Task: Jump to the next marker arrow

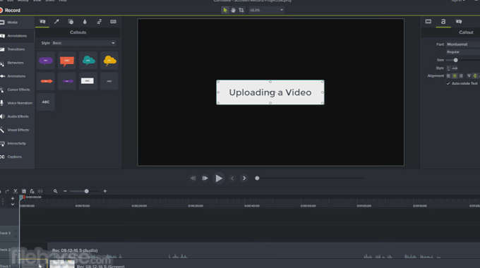Action: (x=244, y=178)
